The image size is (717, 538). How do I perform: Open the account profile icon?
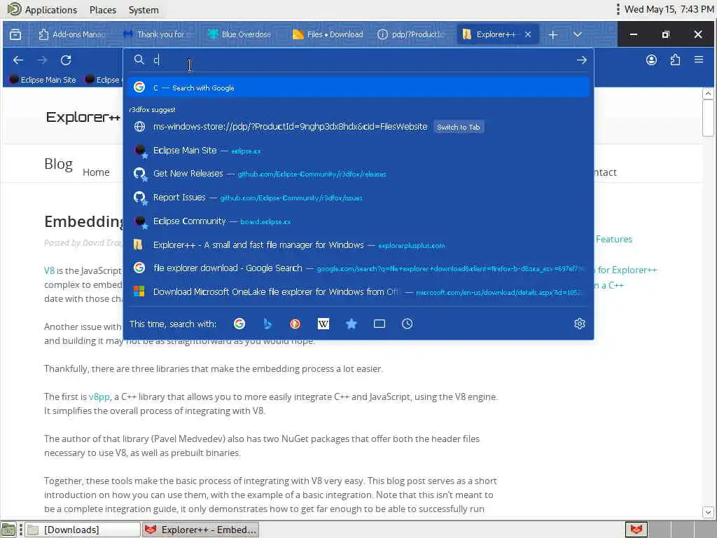point(651,60)
